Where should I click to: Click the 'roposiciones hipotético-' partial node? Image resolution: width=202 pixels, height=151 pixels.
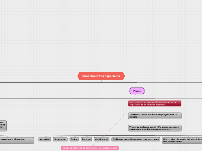[x=17, y=141]
